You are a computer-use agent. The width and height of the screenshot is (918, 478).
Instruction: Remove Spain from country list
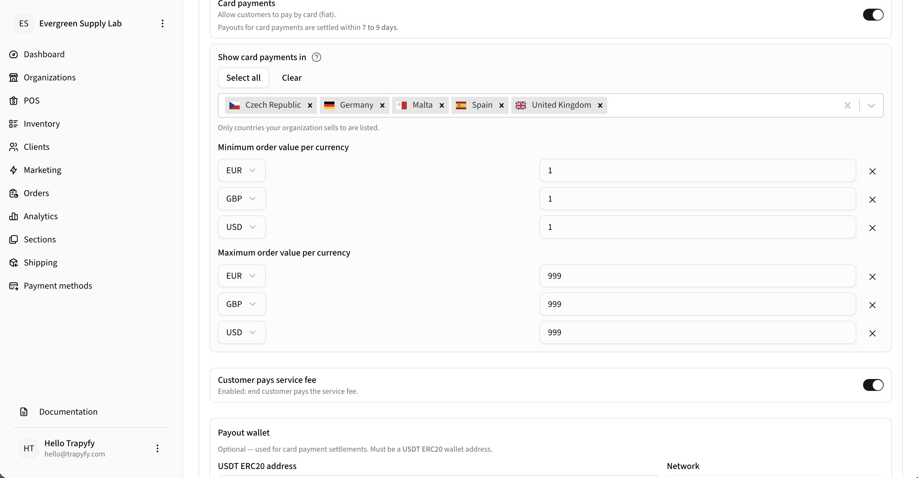click(502, 105)
